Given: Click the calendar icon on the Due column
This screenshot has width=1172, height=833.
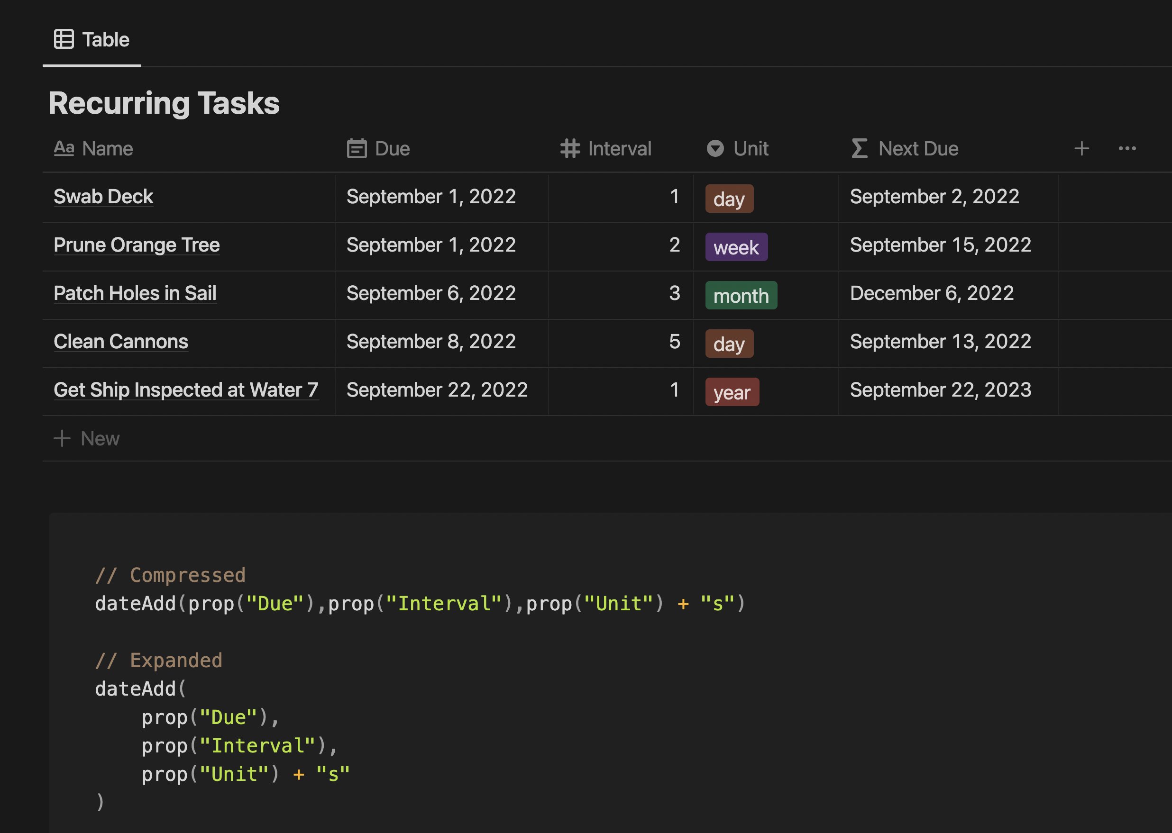Looking at the screenshot, I should coord(356,148).
